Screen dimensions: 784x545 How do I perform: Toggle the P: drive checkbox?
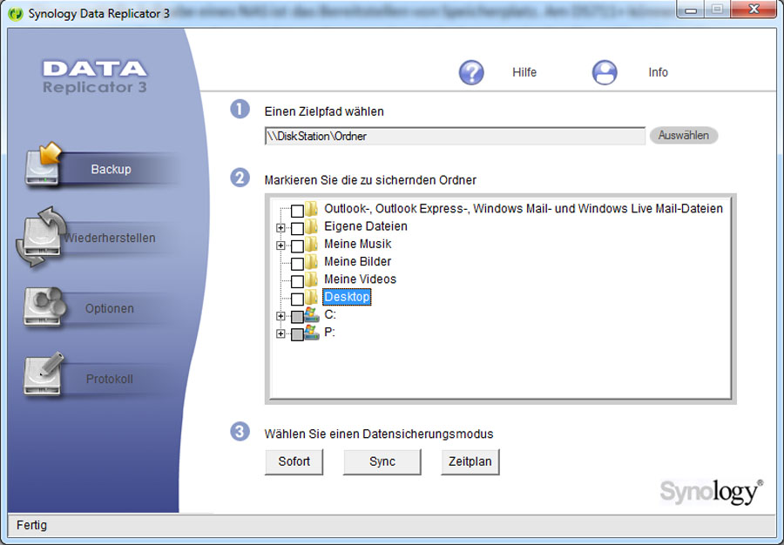[297, 334]
